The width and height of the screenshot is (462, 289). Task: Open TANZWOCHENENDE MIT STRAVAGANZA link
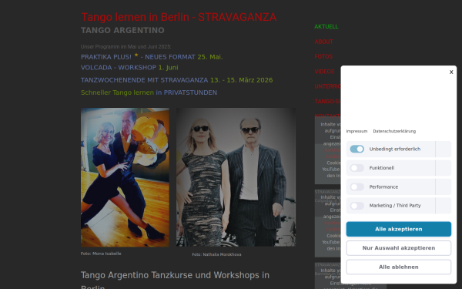pyautogui.click(x=145, y=80)
